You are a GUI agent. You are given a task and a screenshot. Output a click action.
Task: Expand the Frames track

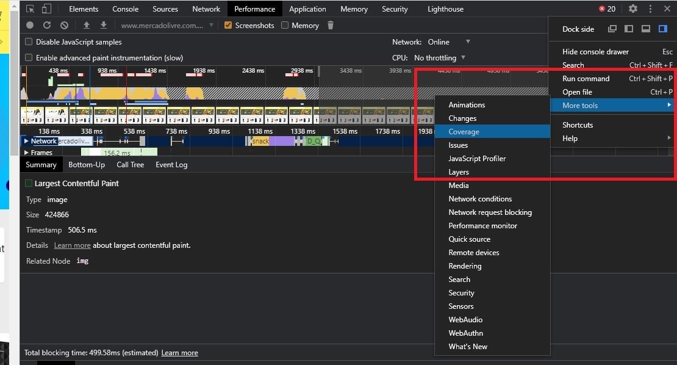coord(26,153)
